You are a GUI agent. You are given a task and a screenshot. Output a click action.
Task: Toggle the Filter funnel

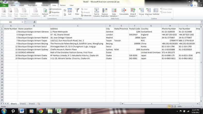point(77,12)
